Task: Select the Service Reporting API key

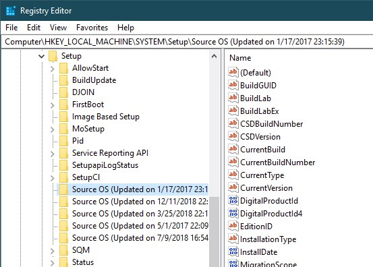Action: point(110,153)
